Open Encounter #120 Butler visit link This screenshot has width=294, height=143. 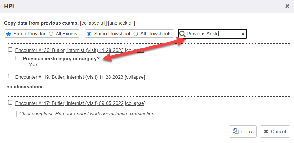69,50
